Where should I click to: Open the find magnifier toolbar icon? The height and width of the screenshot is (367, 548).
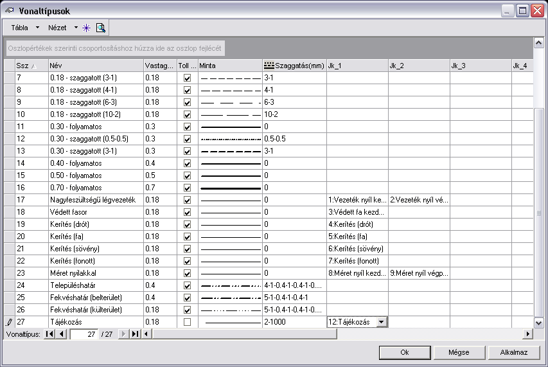coord(101,28)
